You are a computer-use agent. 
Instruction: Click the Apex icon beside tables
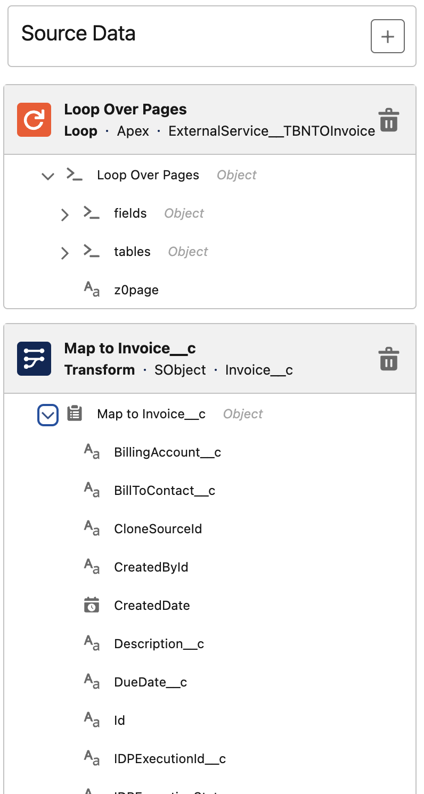tap(92, 251)
